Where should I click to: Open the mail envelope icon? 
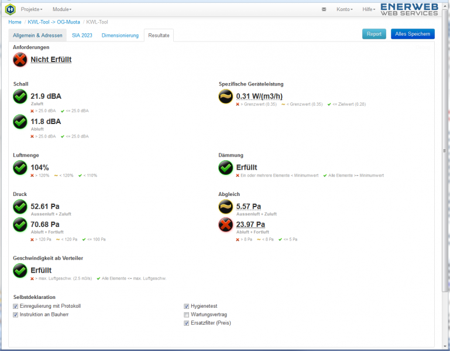(x=324, y=9)
